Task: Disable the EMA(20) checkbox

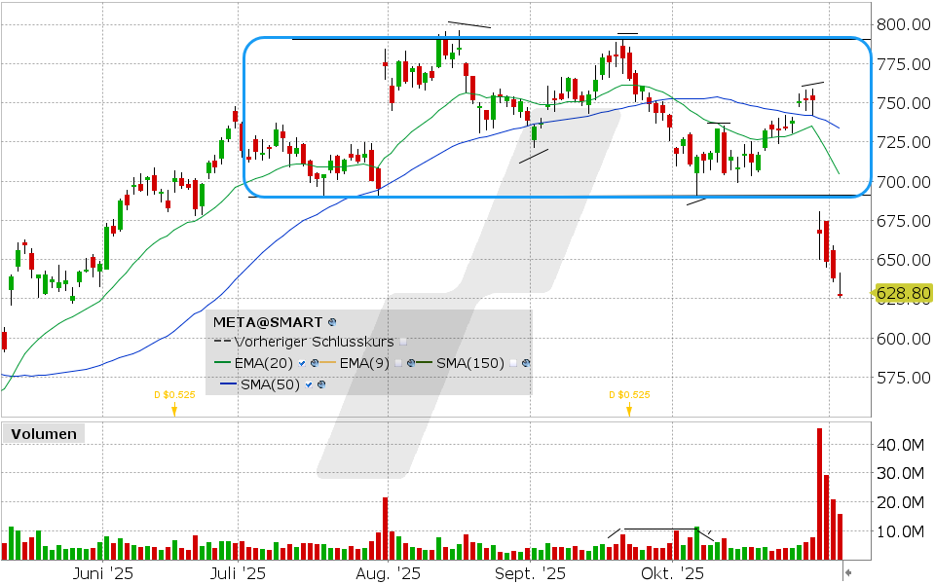Action: [x=303, y=363]
